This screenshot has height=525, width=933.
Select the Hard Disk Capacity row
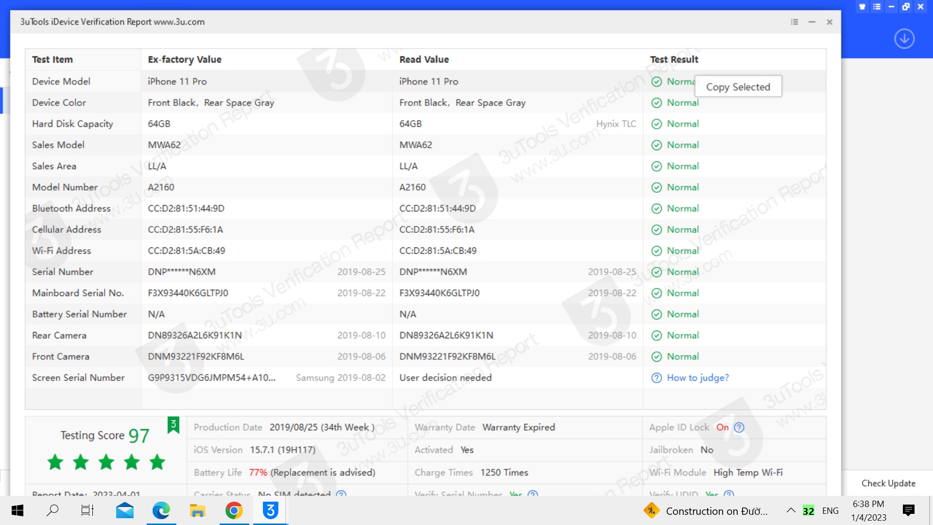72,124
